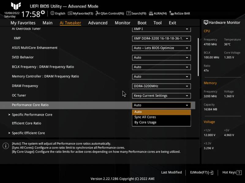Switch to the Main tab
The width and height of the screenshot is (245, 183).
coord(47,23)
